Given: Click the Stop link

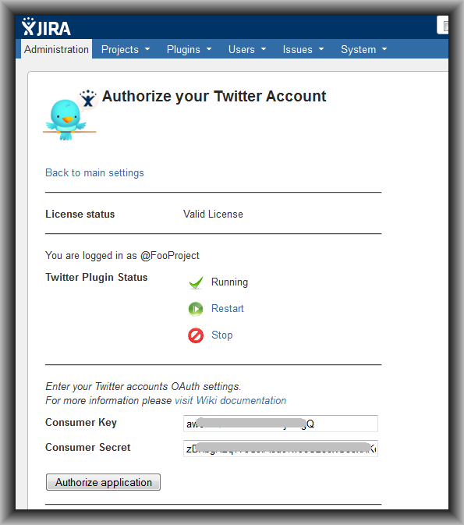Looking at the screenshot, I should (222, 335).
